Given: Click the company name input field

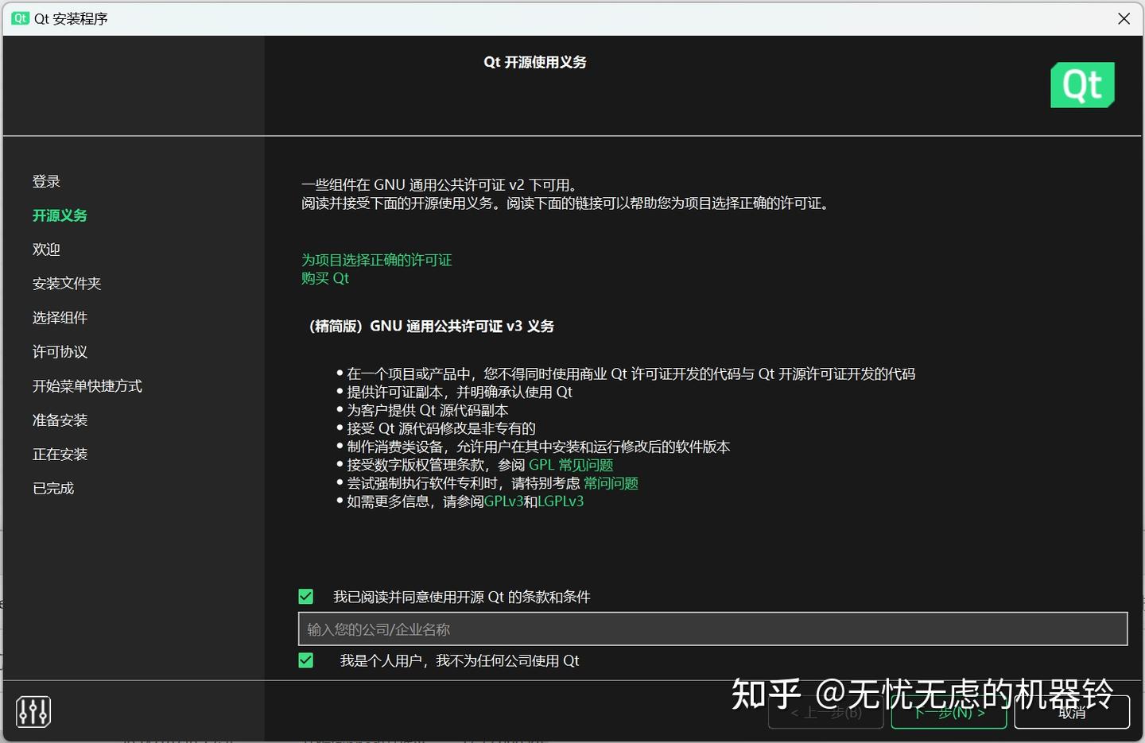Looking at the screenshot, I should [x=712, y=629].
